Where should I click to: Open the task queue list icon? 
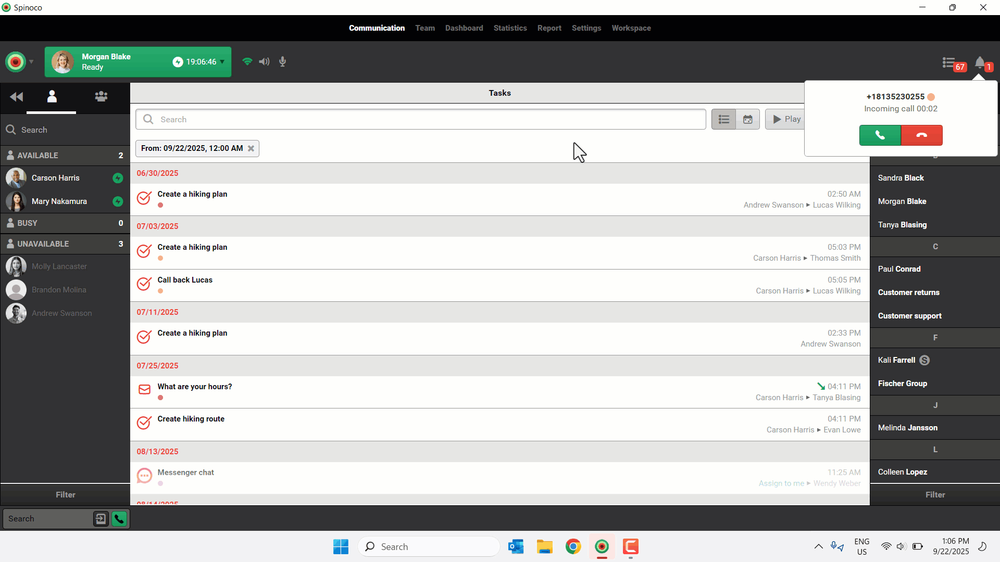click(949, 63)
